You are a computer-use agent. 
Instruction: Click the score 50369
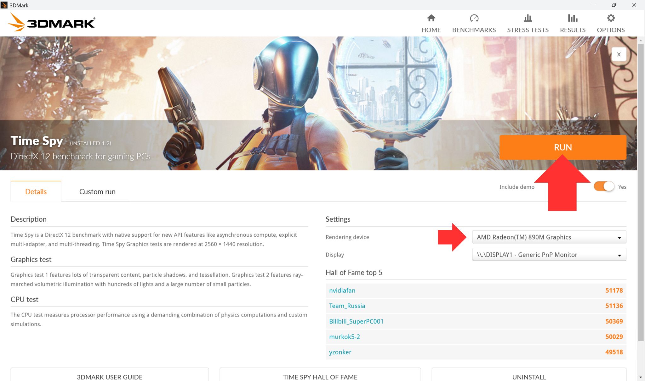pos(614,321)
